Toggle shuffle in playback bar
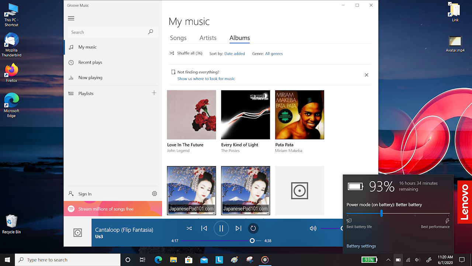This screenshot has width=472, height=266. (189, 228)
